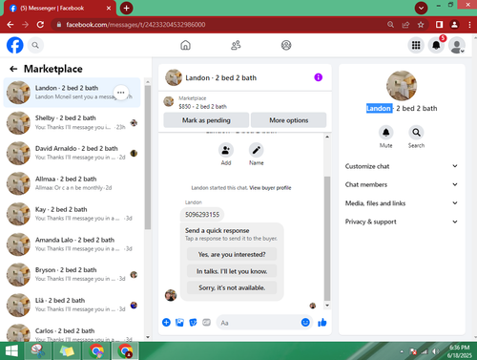Screen dimensions: 477x360
Task: Open Friends icon in top navigation
Action: (236, 45)
